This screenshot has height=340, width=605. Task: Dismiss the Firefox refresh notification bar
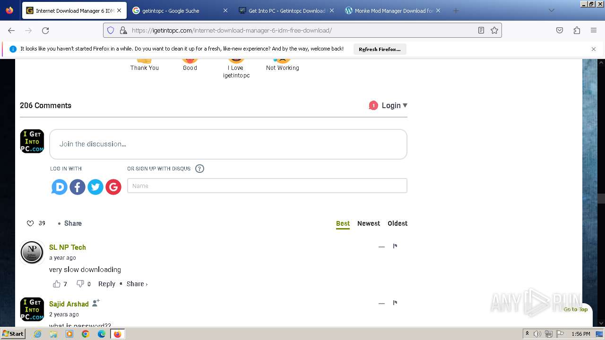click(x=594, y=49)
